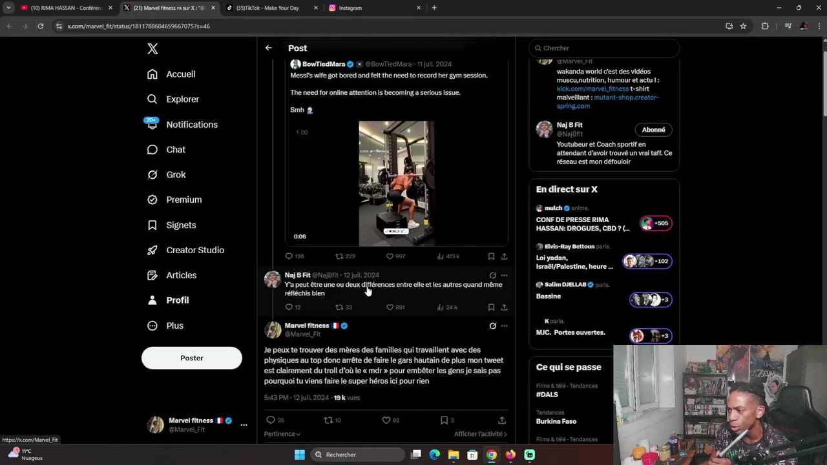Open Creator Studio
The height and width of the screenshot is (465, 827).
click(185, 251)
